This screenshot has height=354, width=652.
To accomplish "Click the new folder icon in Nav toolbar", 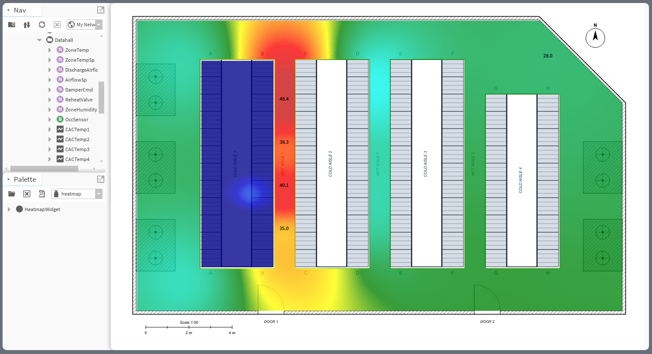I will [12, 25].
